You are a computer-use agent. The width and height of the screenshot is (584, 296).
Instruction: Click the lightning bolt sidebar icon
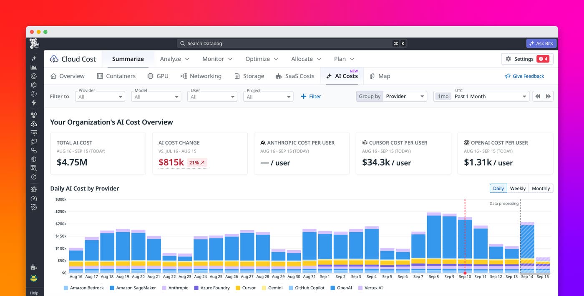click(34, 102)
